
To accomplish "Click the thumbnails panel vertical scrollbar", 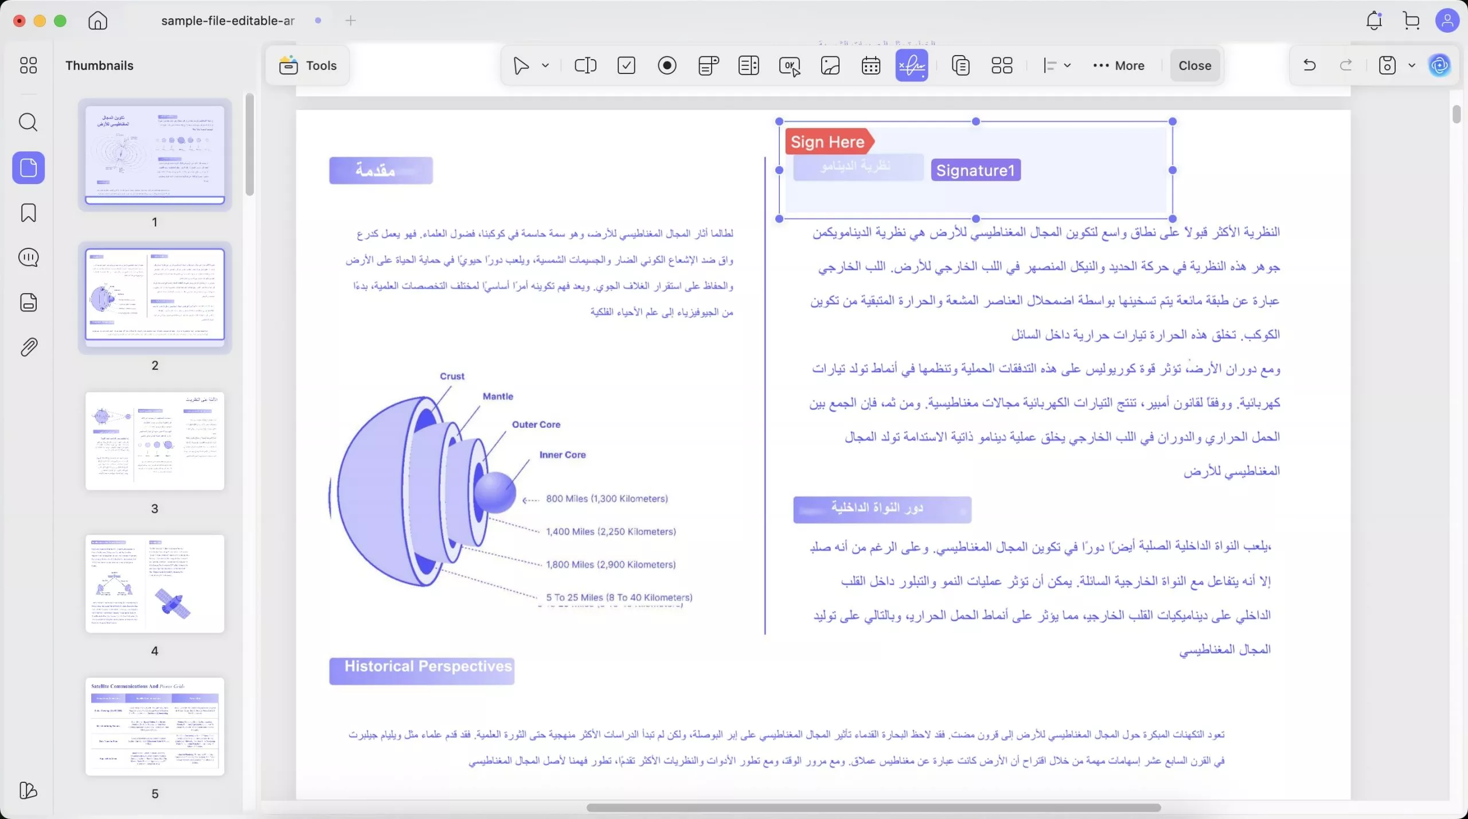I will coord(249,145).
